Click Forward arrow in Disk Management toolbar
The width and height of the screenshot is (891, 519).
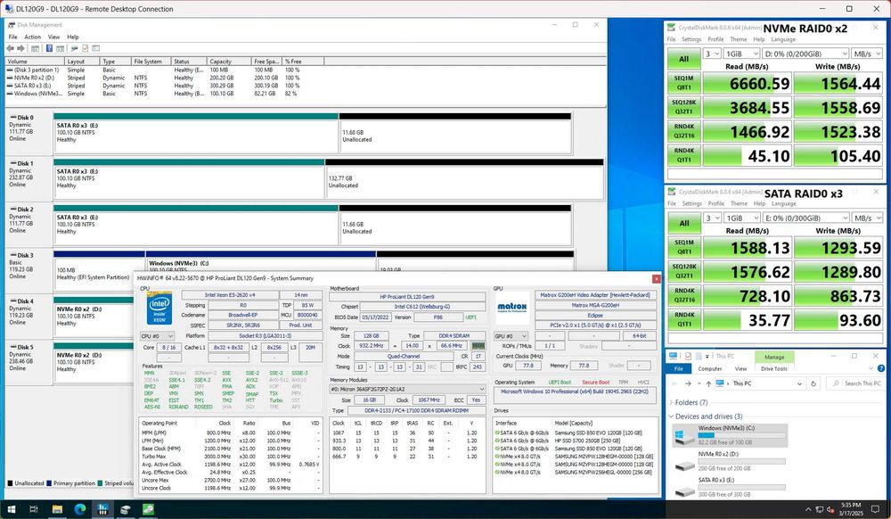point(21,48)
